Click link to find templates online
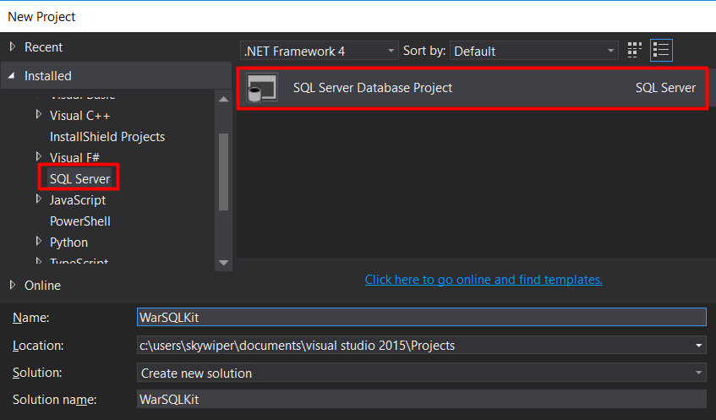 tap(484, 280)
